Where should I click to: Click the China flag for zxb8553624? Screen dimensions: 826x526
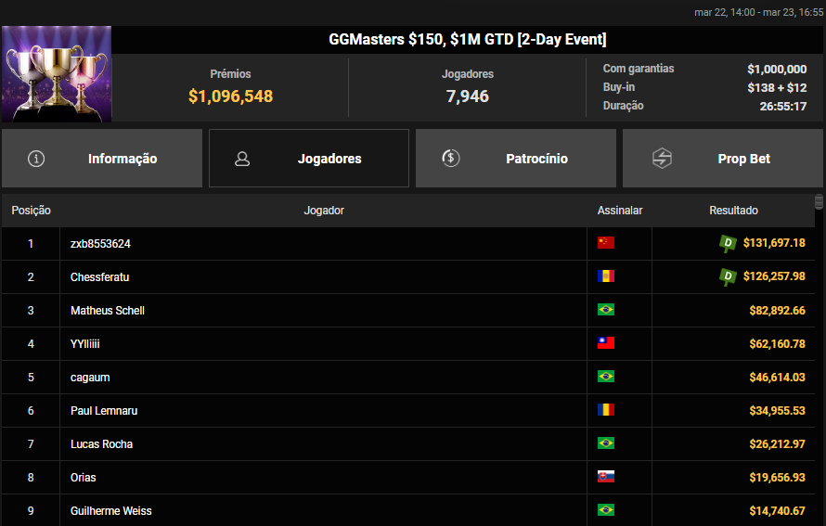(x=606, y=243)
